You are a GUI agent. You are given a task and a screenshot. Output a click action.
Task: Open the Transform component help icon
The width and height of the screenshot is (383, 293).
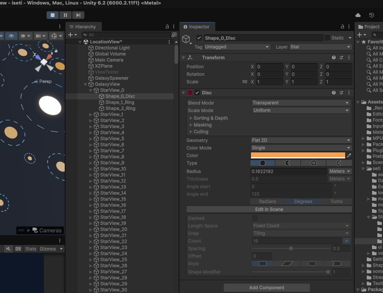coord(334,57)
